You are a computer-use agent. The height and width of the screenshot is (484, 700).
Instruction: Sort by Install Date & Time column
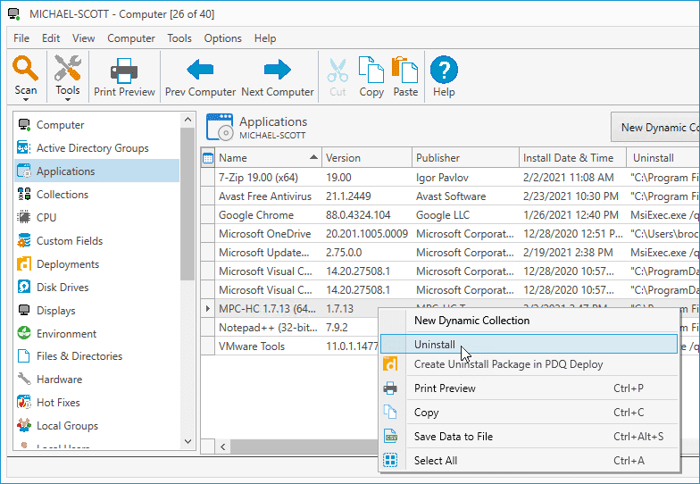pos(573,157)
